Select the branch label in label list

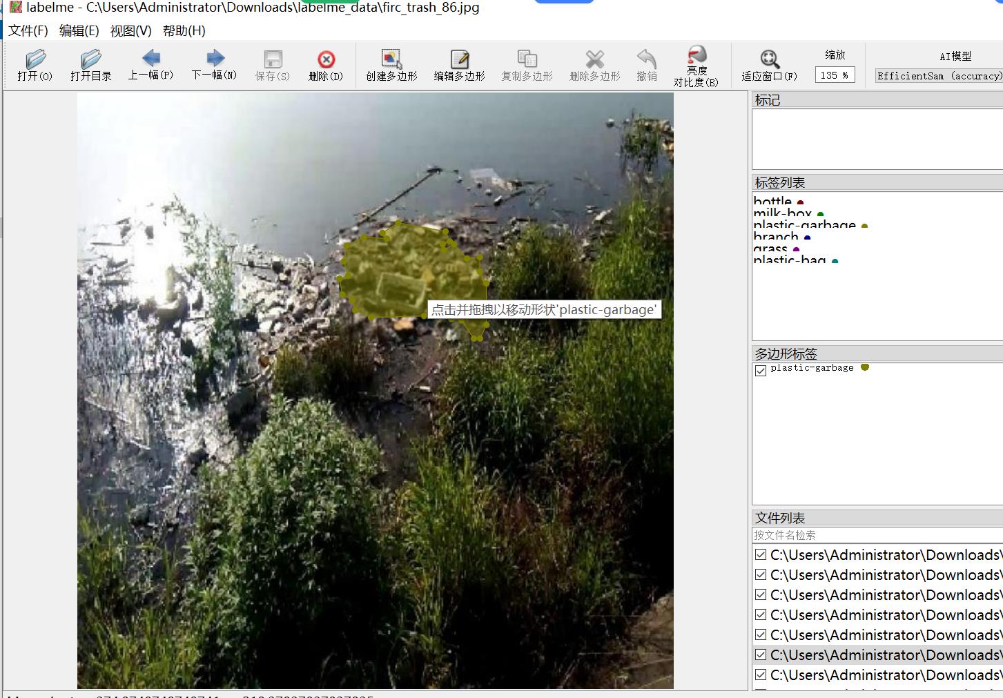[x=776, y=237]
